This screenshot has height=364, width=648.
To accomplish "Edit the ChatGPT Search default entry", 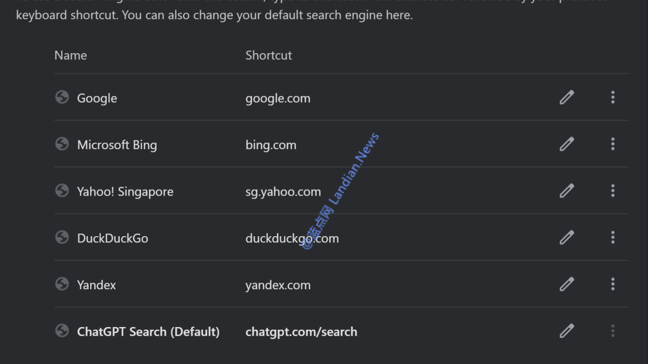I will tap(566, 331).
